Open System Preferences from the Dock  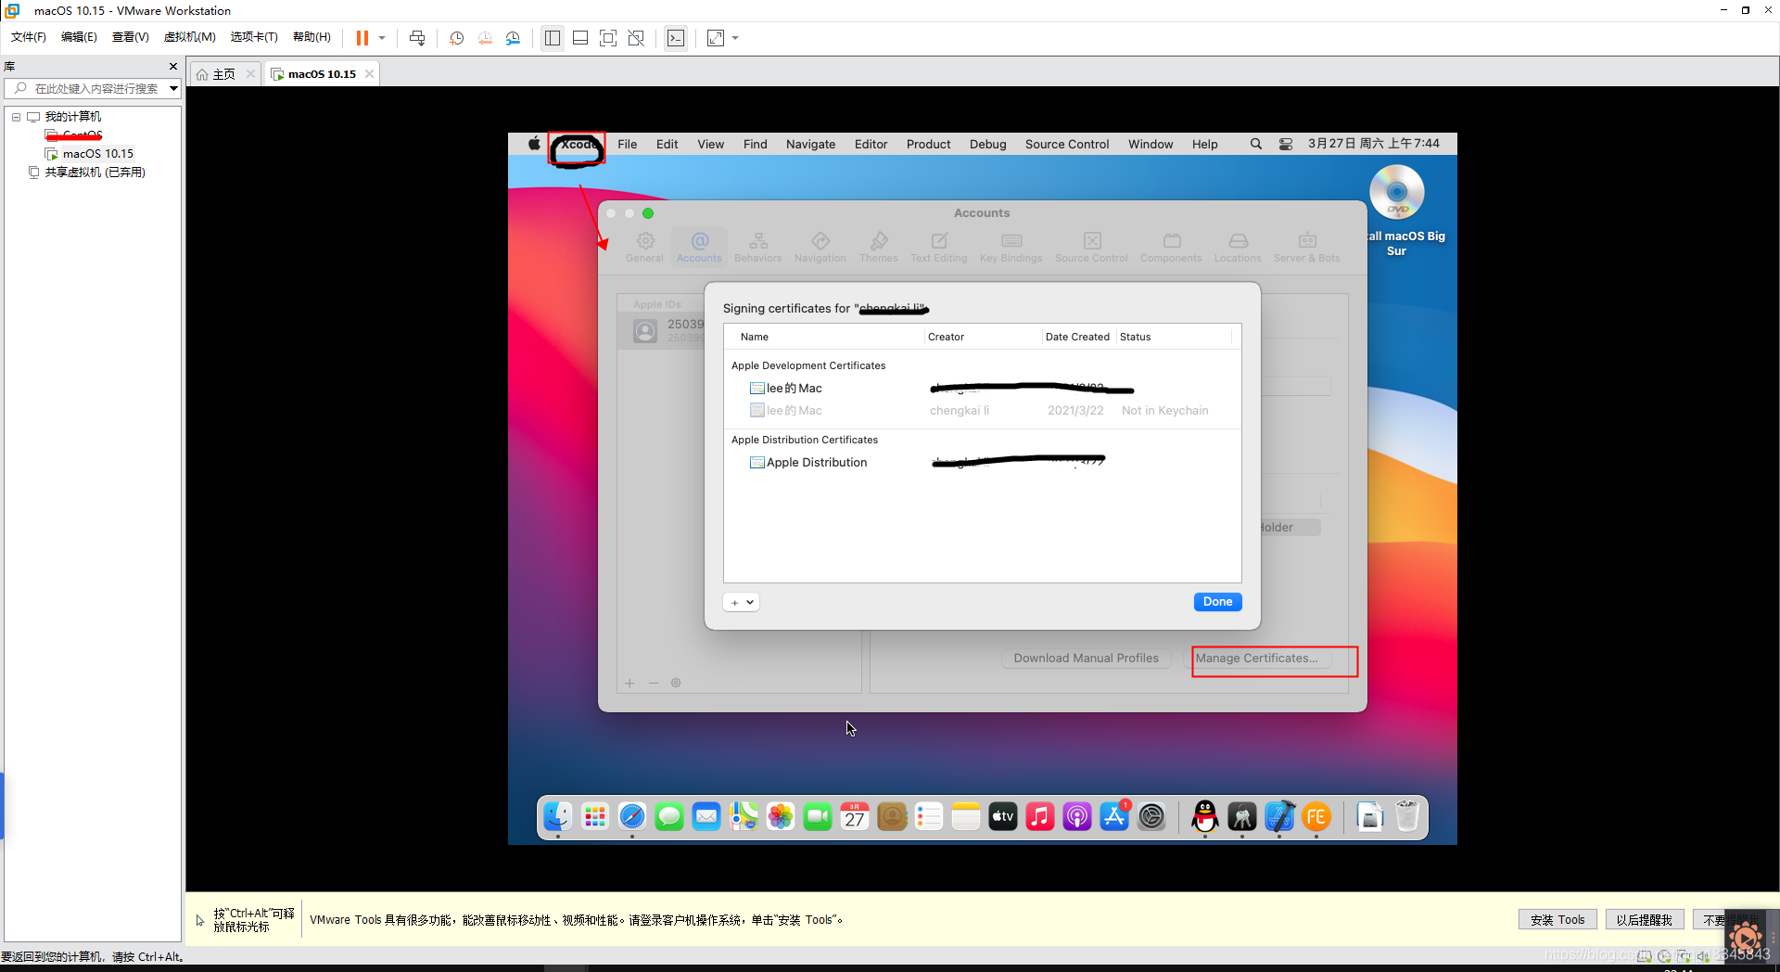click(1151, 817)
